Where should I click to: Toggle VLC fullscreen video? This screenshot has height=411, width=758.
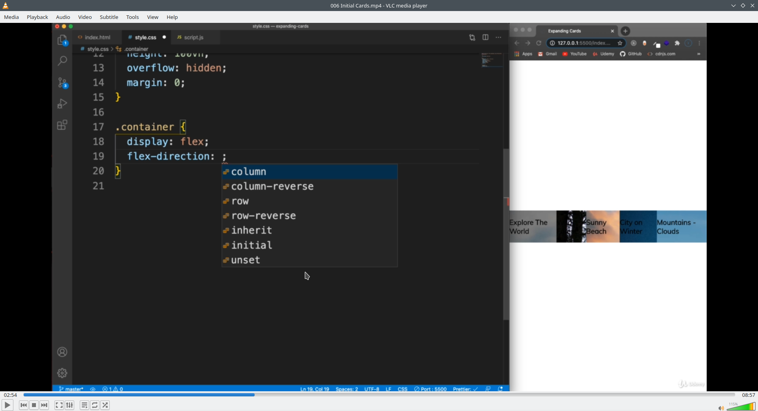[x=59, y=405]
